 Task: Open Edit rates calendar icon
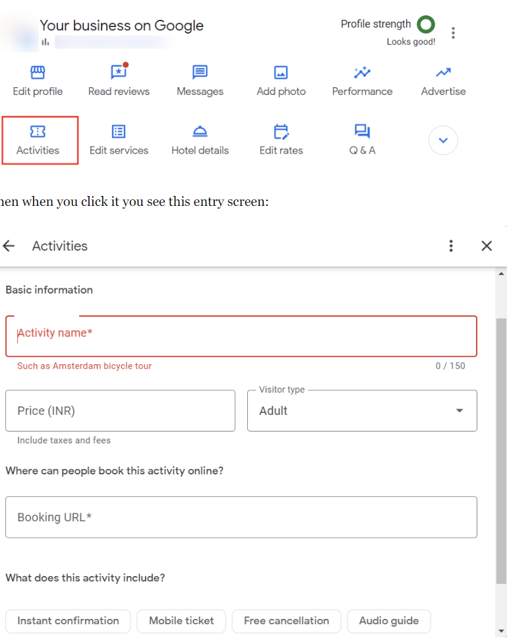[x=281, y=132]
